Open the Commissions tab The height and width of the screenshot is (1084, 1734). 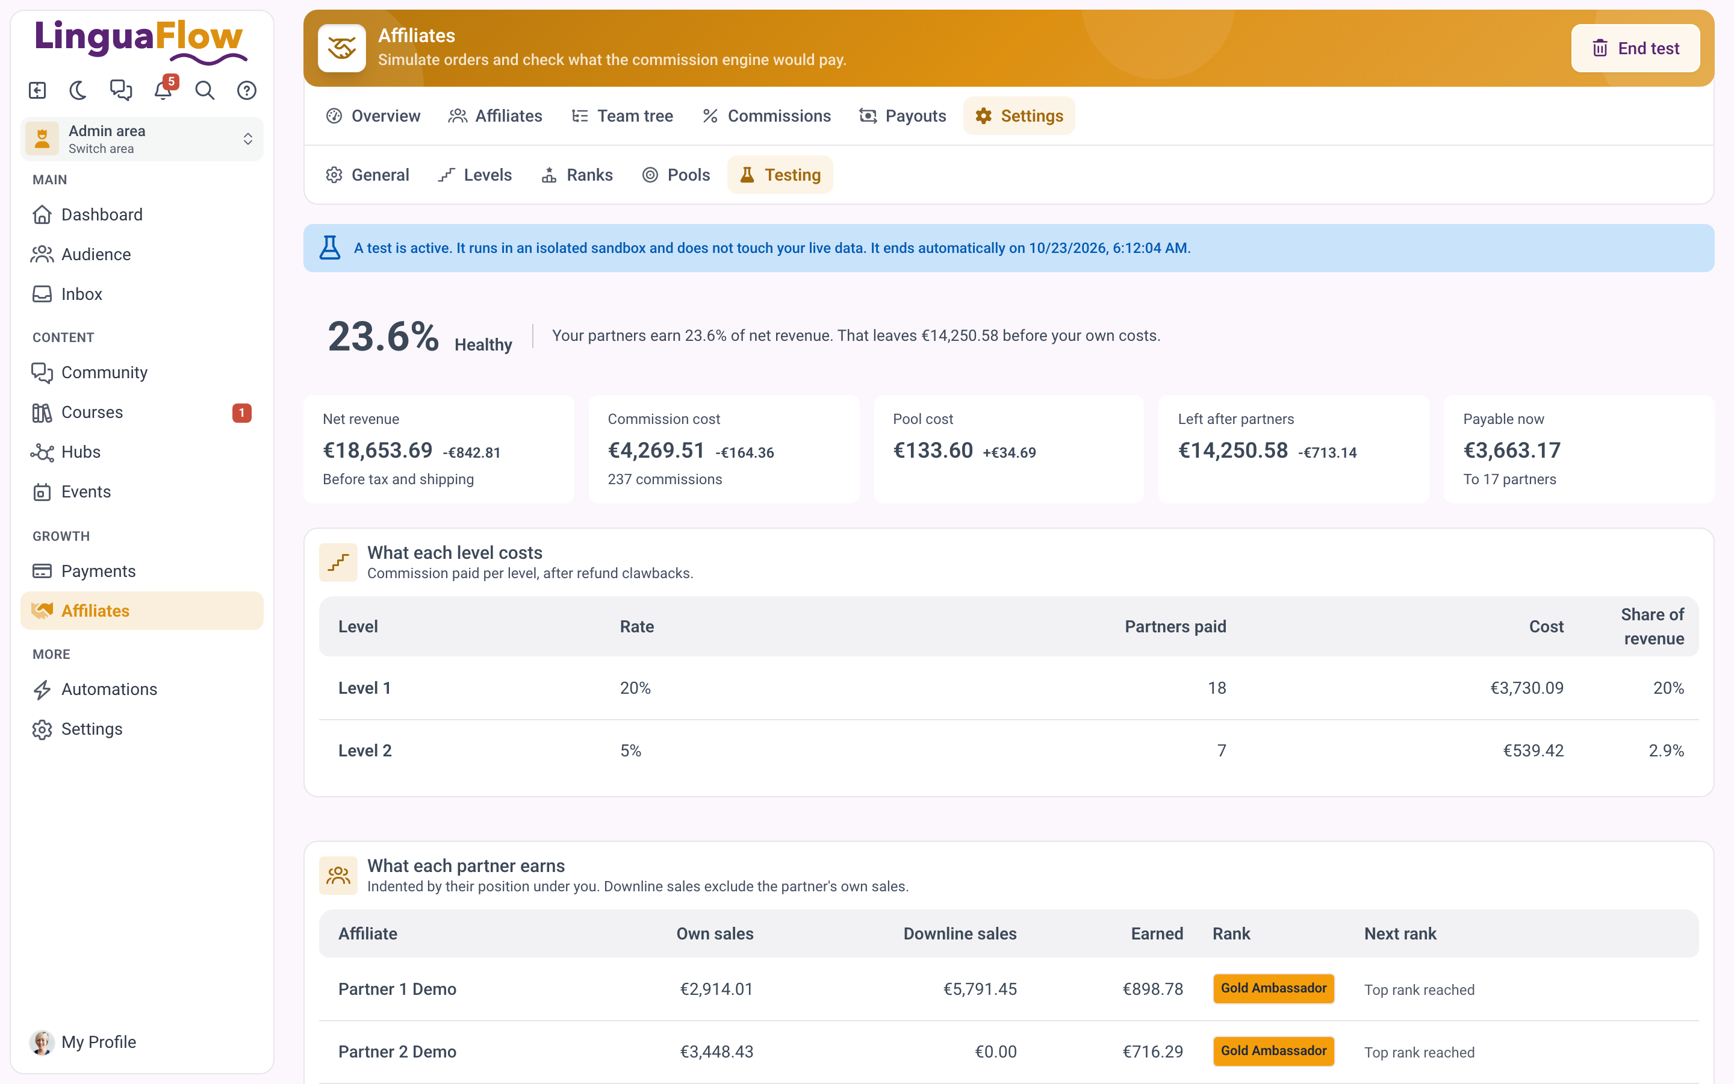[766, 116]
